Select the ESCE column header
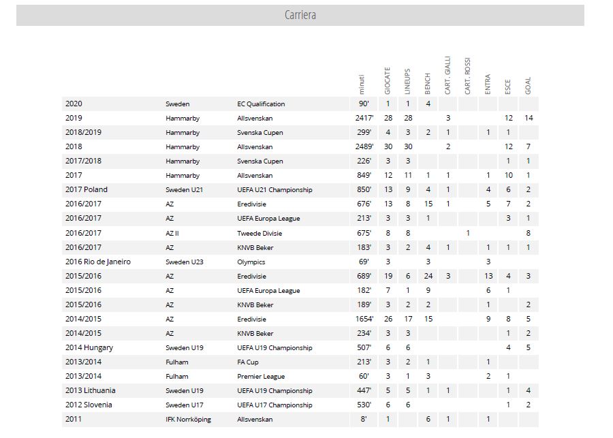Image resolution: width=613 pixels, height=438 pixels. pos(508,87)
